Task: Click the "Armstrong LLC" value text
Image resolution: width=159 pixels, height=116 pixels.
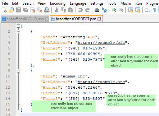Action: coord(79,37)
